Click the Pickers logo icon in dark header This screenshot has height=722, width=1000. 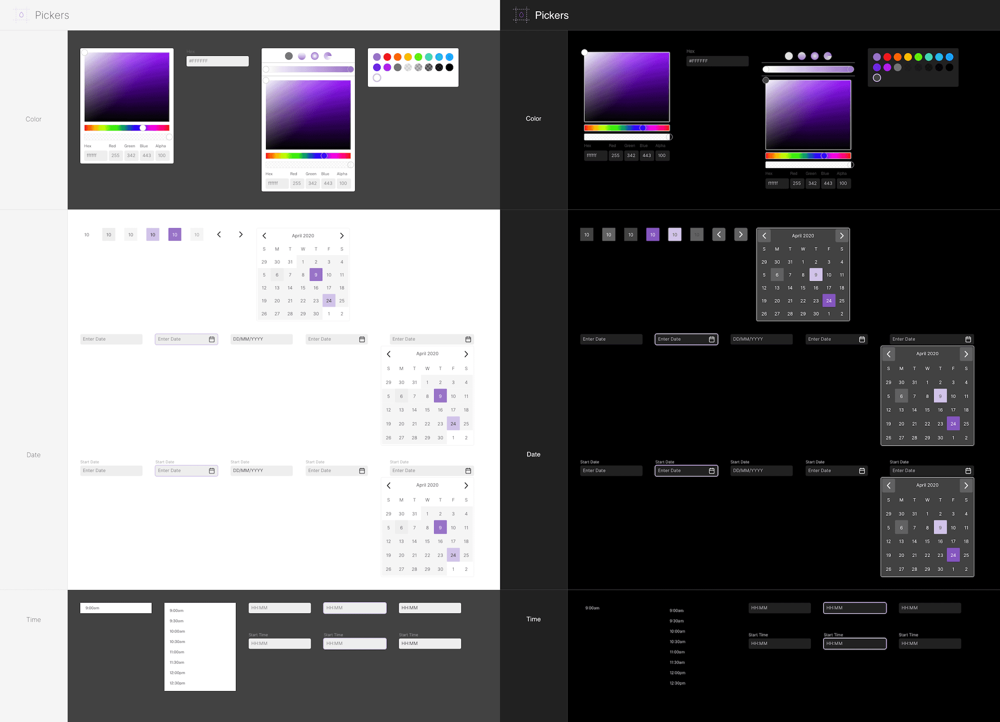click(521, 15)
